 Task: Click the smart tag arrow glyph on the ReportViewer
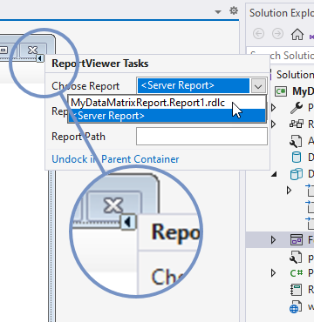[x=40, y=58]
